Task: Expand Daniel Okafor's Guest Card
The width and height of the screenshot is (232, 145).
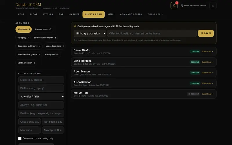Action: pyautogui.click(x=207, y=52)
